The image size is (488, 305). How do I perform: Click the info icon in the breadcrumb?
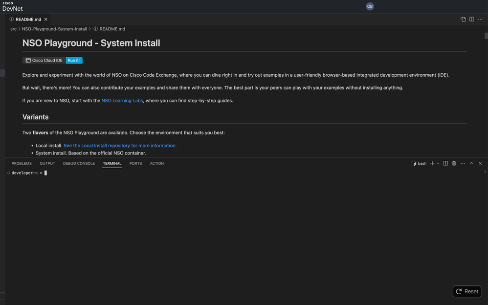[x=95, y=29]
